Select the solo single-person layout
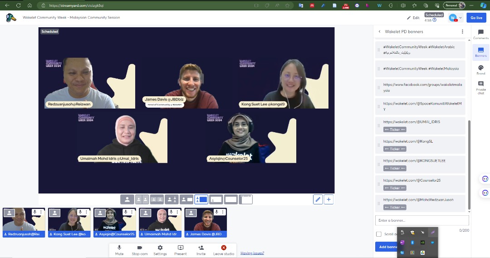Image resolution: width=490 pixels, height=258 pixels. tap(127, 199)
